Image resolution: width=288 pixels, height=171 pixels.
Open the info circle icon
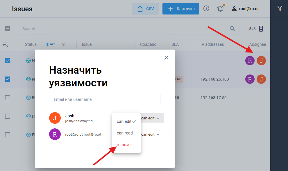pos(206,8)
